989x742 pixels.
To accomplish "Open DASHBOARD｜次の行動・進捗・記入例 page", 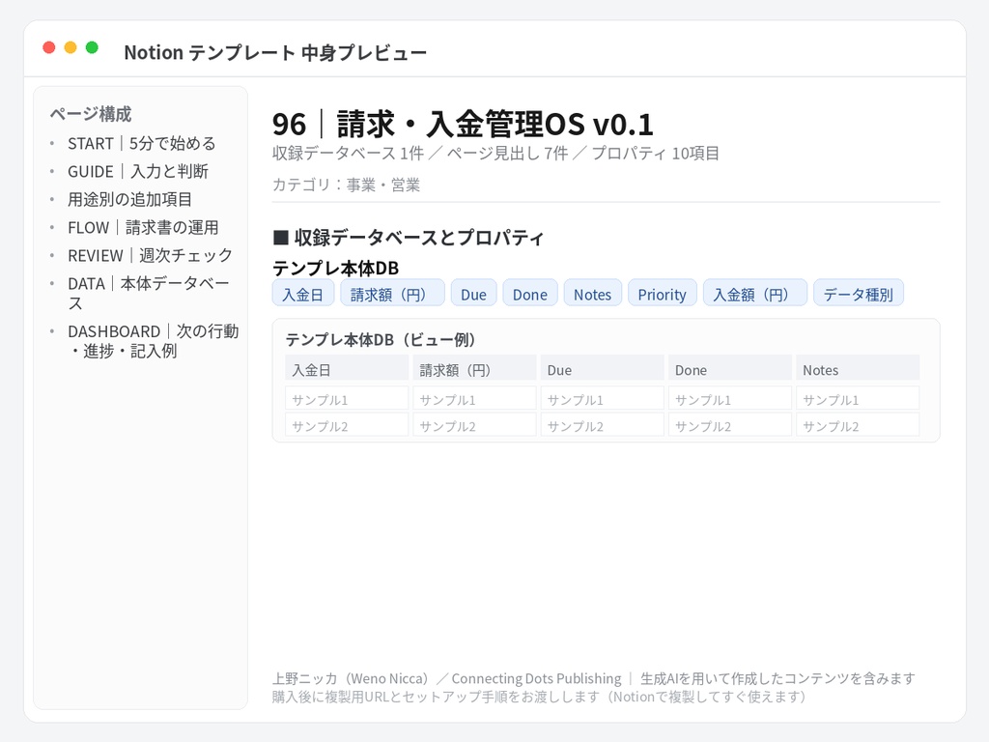I will pyautogui.click(x=154, y=341).
